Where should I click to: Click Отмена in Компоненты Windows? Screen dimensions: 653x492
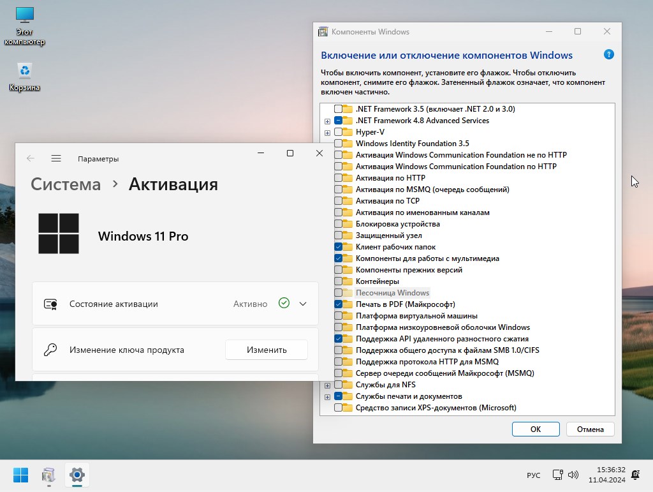(x=590, y=429)
